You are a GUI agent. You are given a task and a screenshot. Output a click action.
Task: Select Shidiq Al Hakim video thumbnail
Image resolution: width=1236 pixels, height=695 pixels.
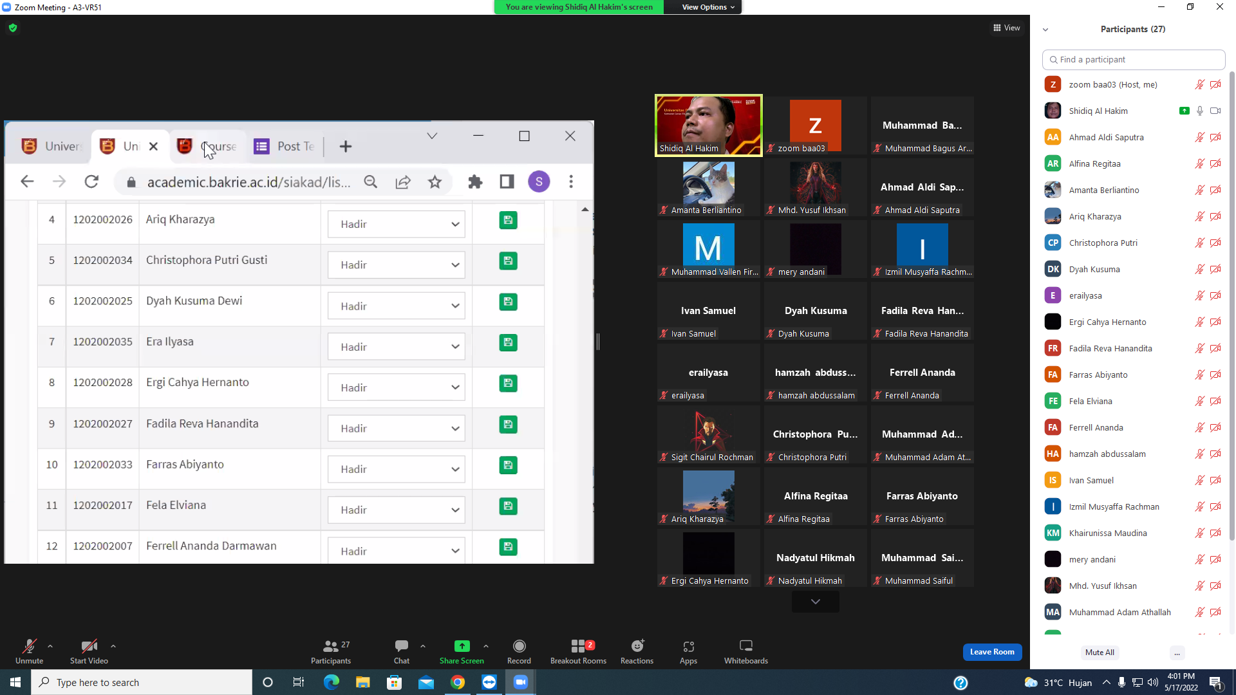708,125
